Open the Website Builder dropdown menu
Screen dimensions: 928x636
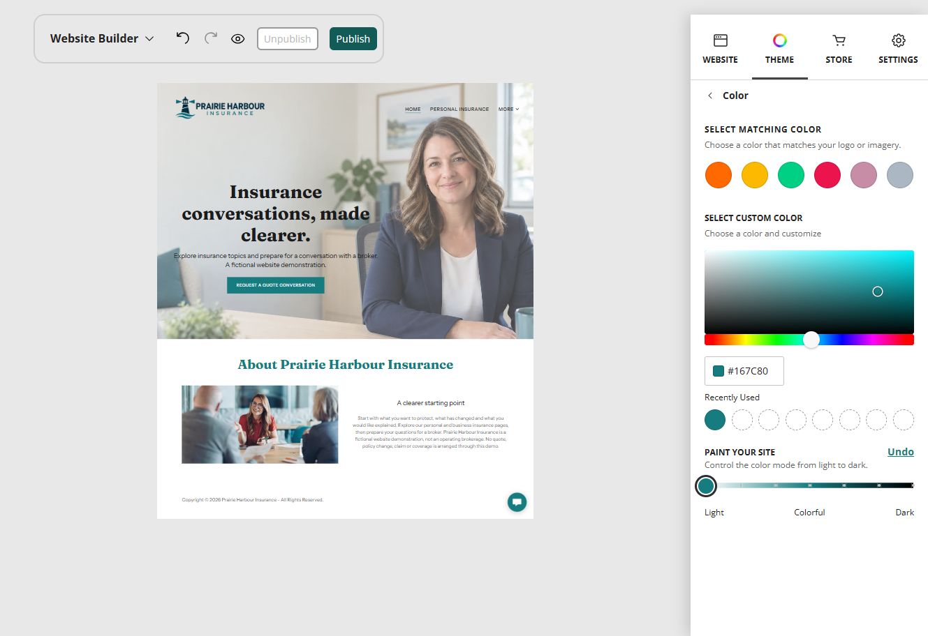click(x=102, y=39)
